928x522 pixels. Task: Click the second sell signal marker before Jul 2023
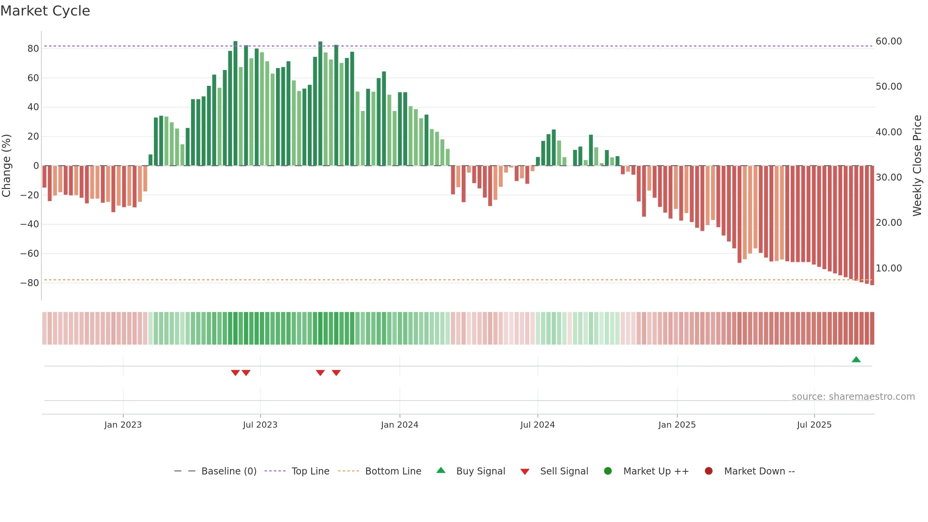[x=246, y=373]
